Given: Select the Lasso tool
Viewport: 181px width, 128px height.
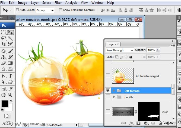Looking at the screenshot, I should point(4,38).
